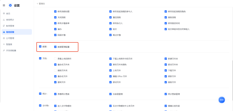
Task: Uncheck 在交付物模块中上传文件 permission
Action: (x=110, y=106)
